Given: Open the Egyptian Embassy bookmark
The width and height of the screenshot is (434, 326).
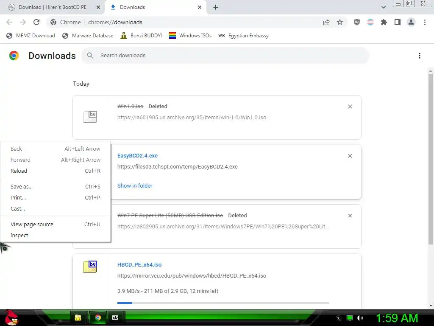Looking at the screenshot, I should (243, 36).
